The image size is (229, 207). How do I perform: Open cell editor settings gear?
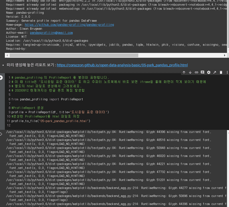click(x=209, y=72)
